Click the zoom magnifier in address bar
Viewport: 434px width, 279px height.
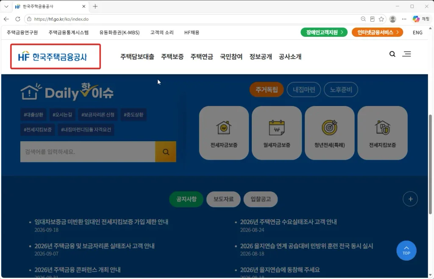pyautogui.click(x=363, y=19)
